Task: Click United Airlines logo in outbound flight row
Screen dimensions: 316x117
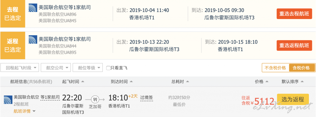Action: click(33, 8)
